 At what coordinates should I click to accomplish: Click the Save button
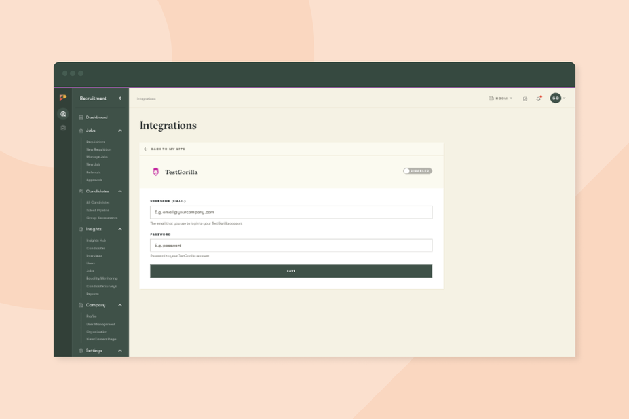[x=291, y=270]
